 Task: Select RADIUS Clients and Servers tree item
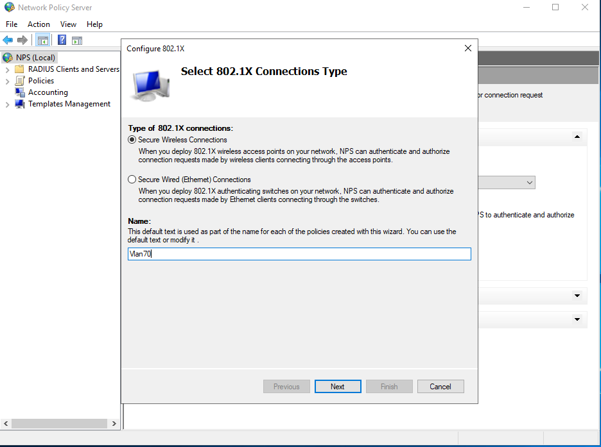(x=74, y=69)
